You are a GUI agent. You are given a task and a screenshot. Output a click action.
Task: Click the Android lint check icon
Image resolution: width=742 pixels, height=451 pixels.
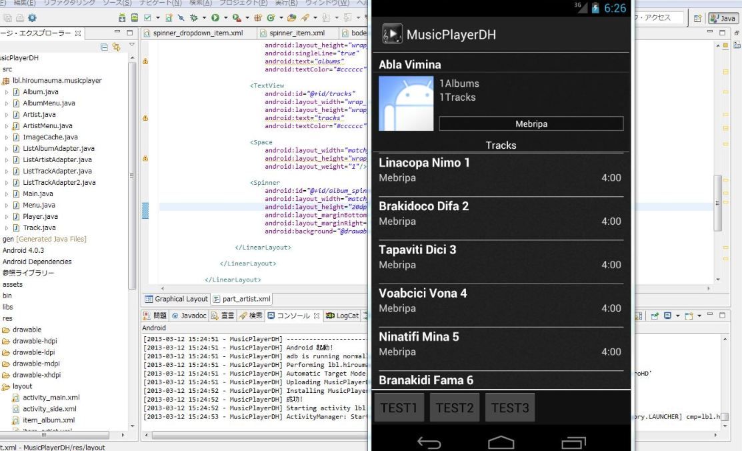point(147,18)
